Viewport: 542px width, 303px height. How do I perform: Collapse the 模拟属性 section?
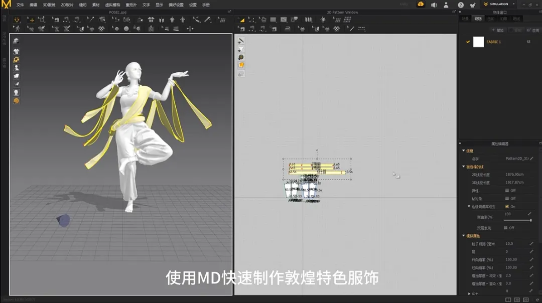[464, 236]
